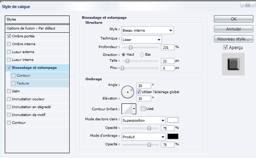Open the Technique dropdown showing Lisser
Viewport: 256px width, 158px height.
point(142,40)
